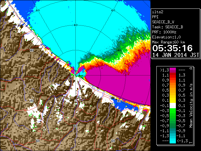This screenshot has width=201, height=151.
Task: Click the "<-1.3" legend label
Action: click(x=182, y=141)
